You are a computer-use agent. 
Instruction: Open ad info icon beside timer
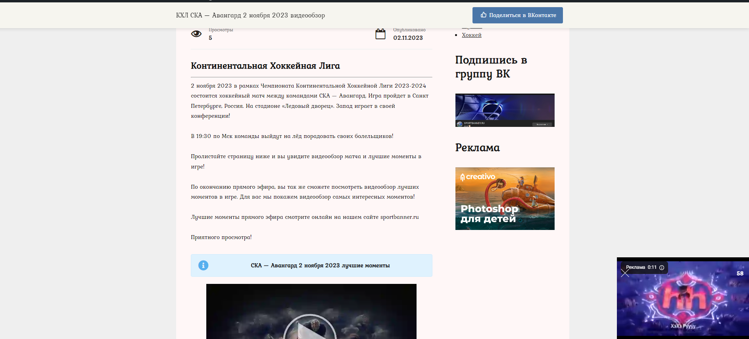coord(662,268)
